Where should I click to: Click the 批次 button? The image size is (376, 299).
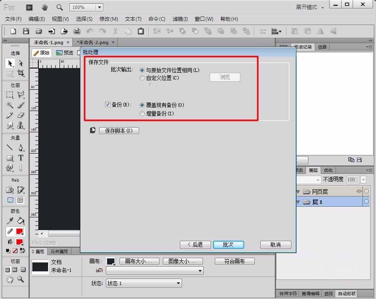[x=228, y=245]
